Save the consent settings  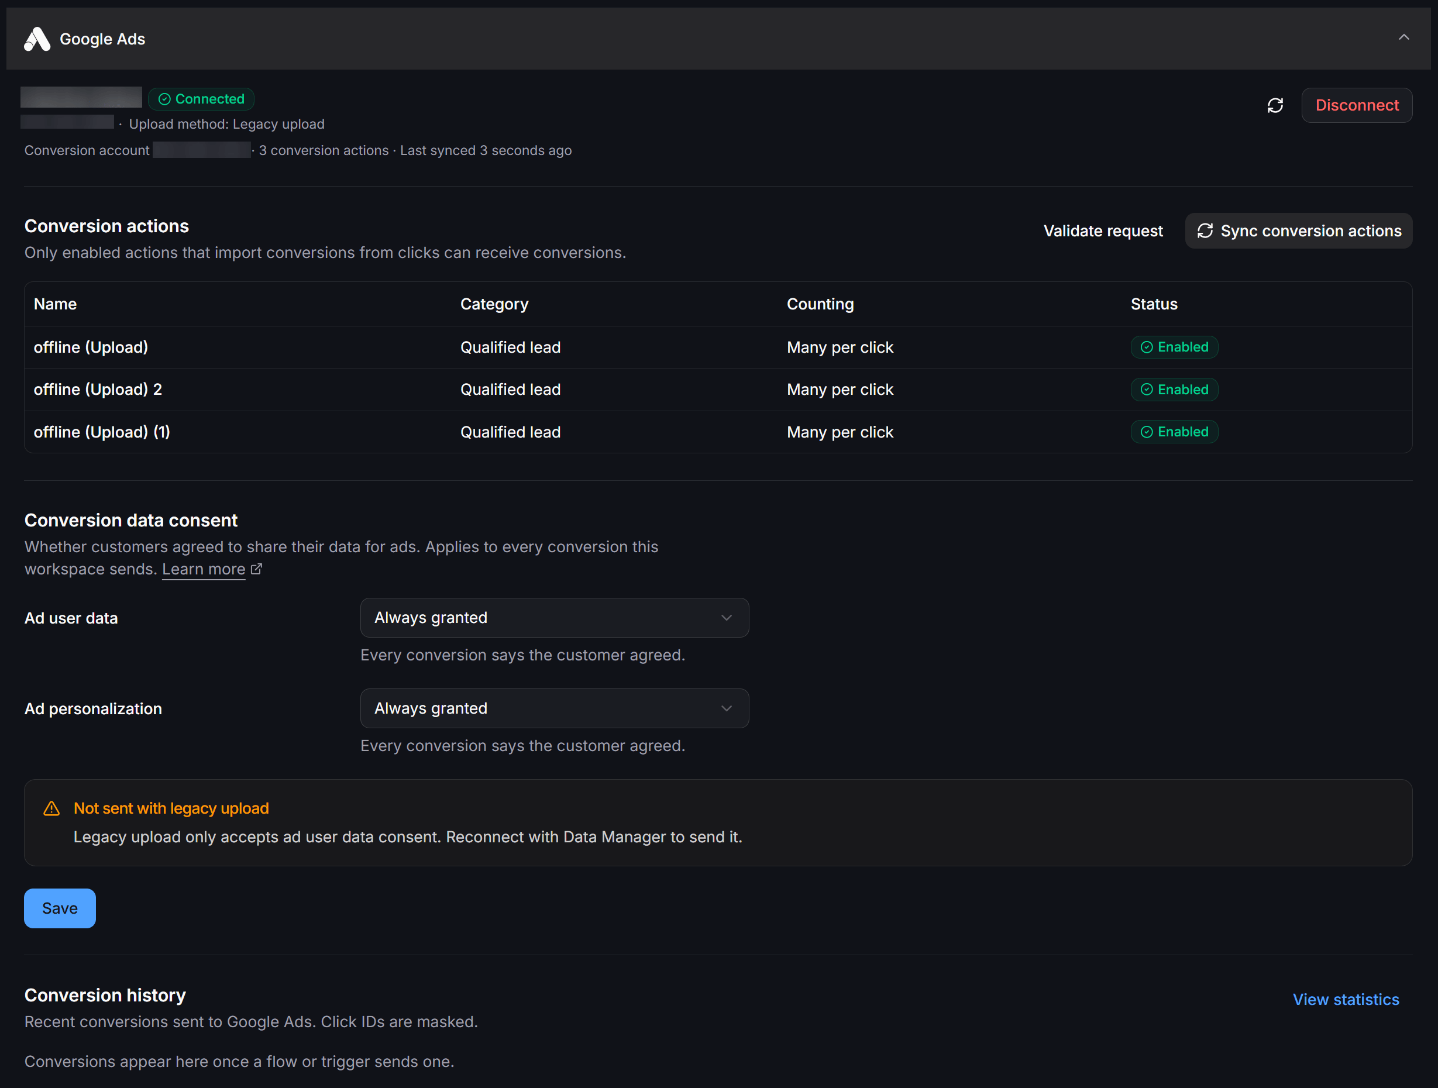[60, 908]
